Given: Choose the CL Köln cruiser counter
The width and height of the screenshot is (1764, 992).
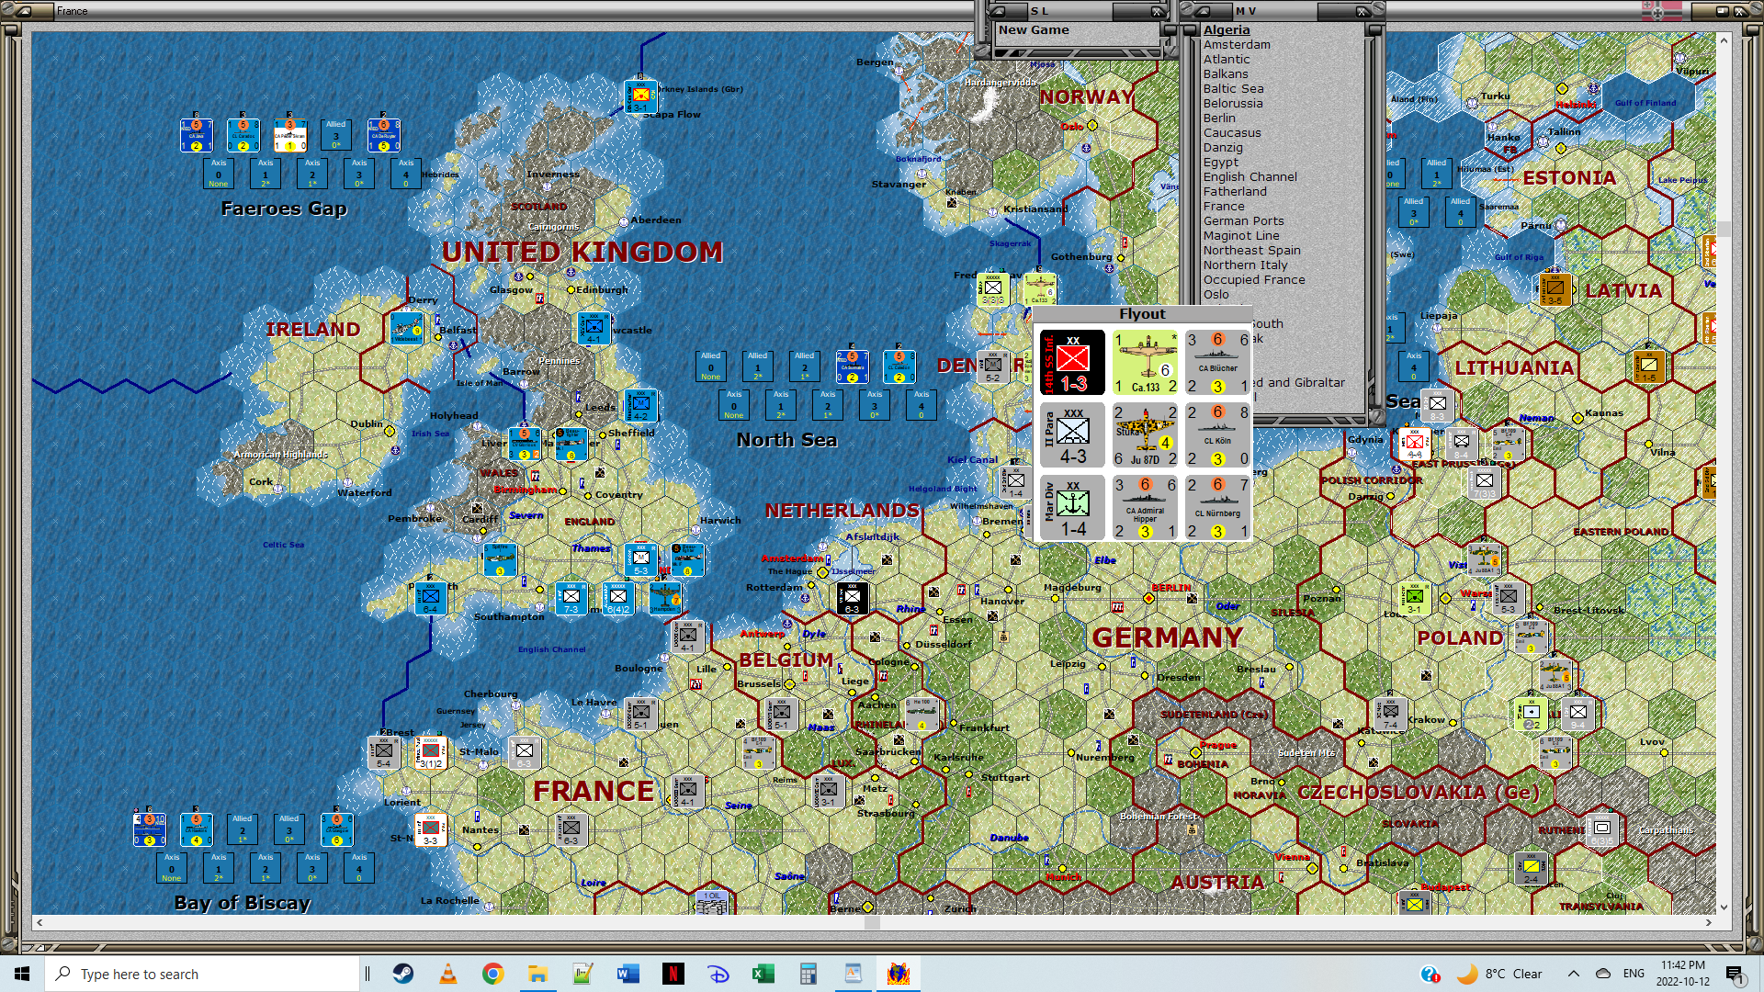Looking at the screenshot, I should point(1217,435).
